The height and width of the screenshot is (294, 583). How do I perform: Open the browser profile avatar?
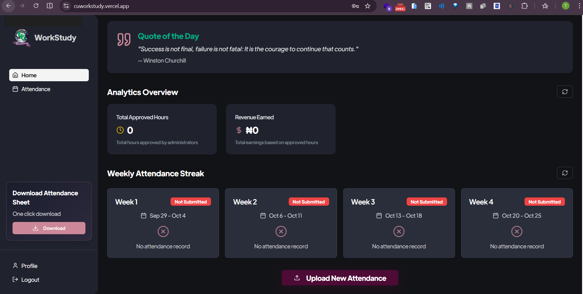[x=566, y=6]
